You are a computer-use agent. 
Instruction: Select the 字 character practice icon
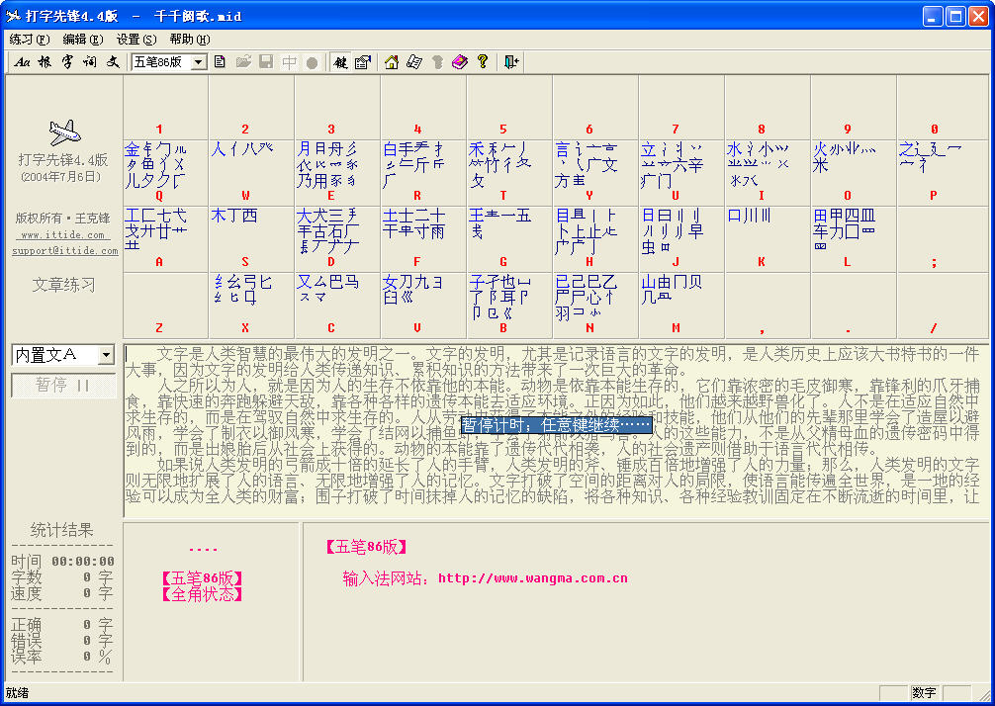67,62
